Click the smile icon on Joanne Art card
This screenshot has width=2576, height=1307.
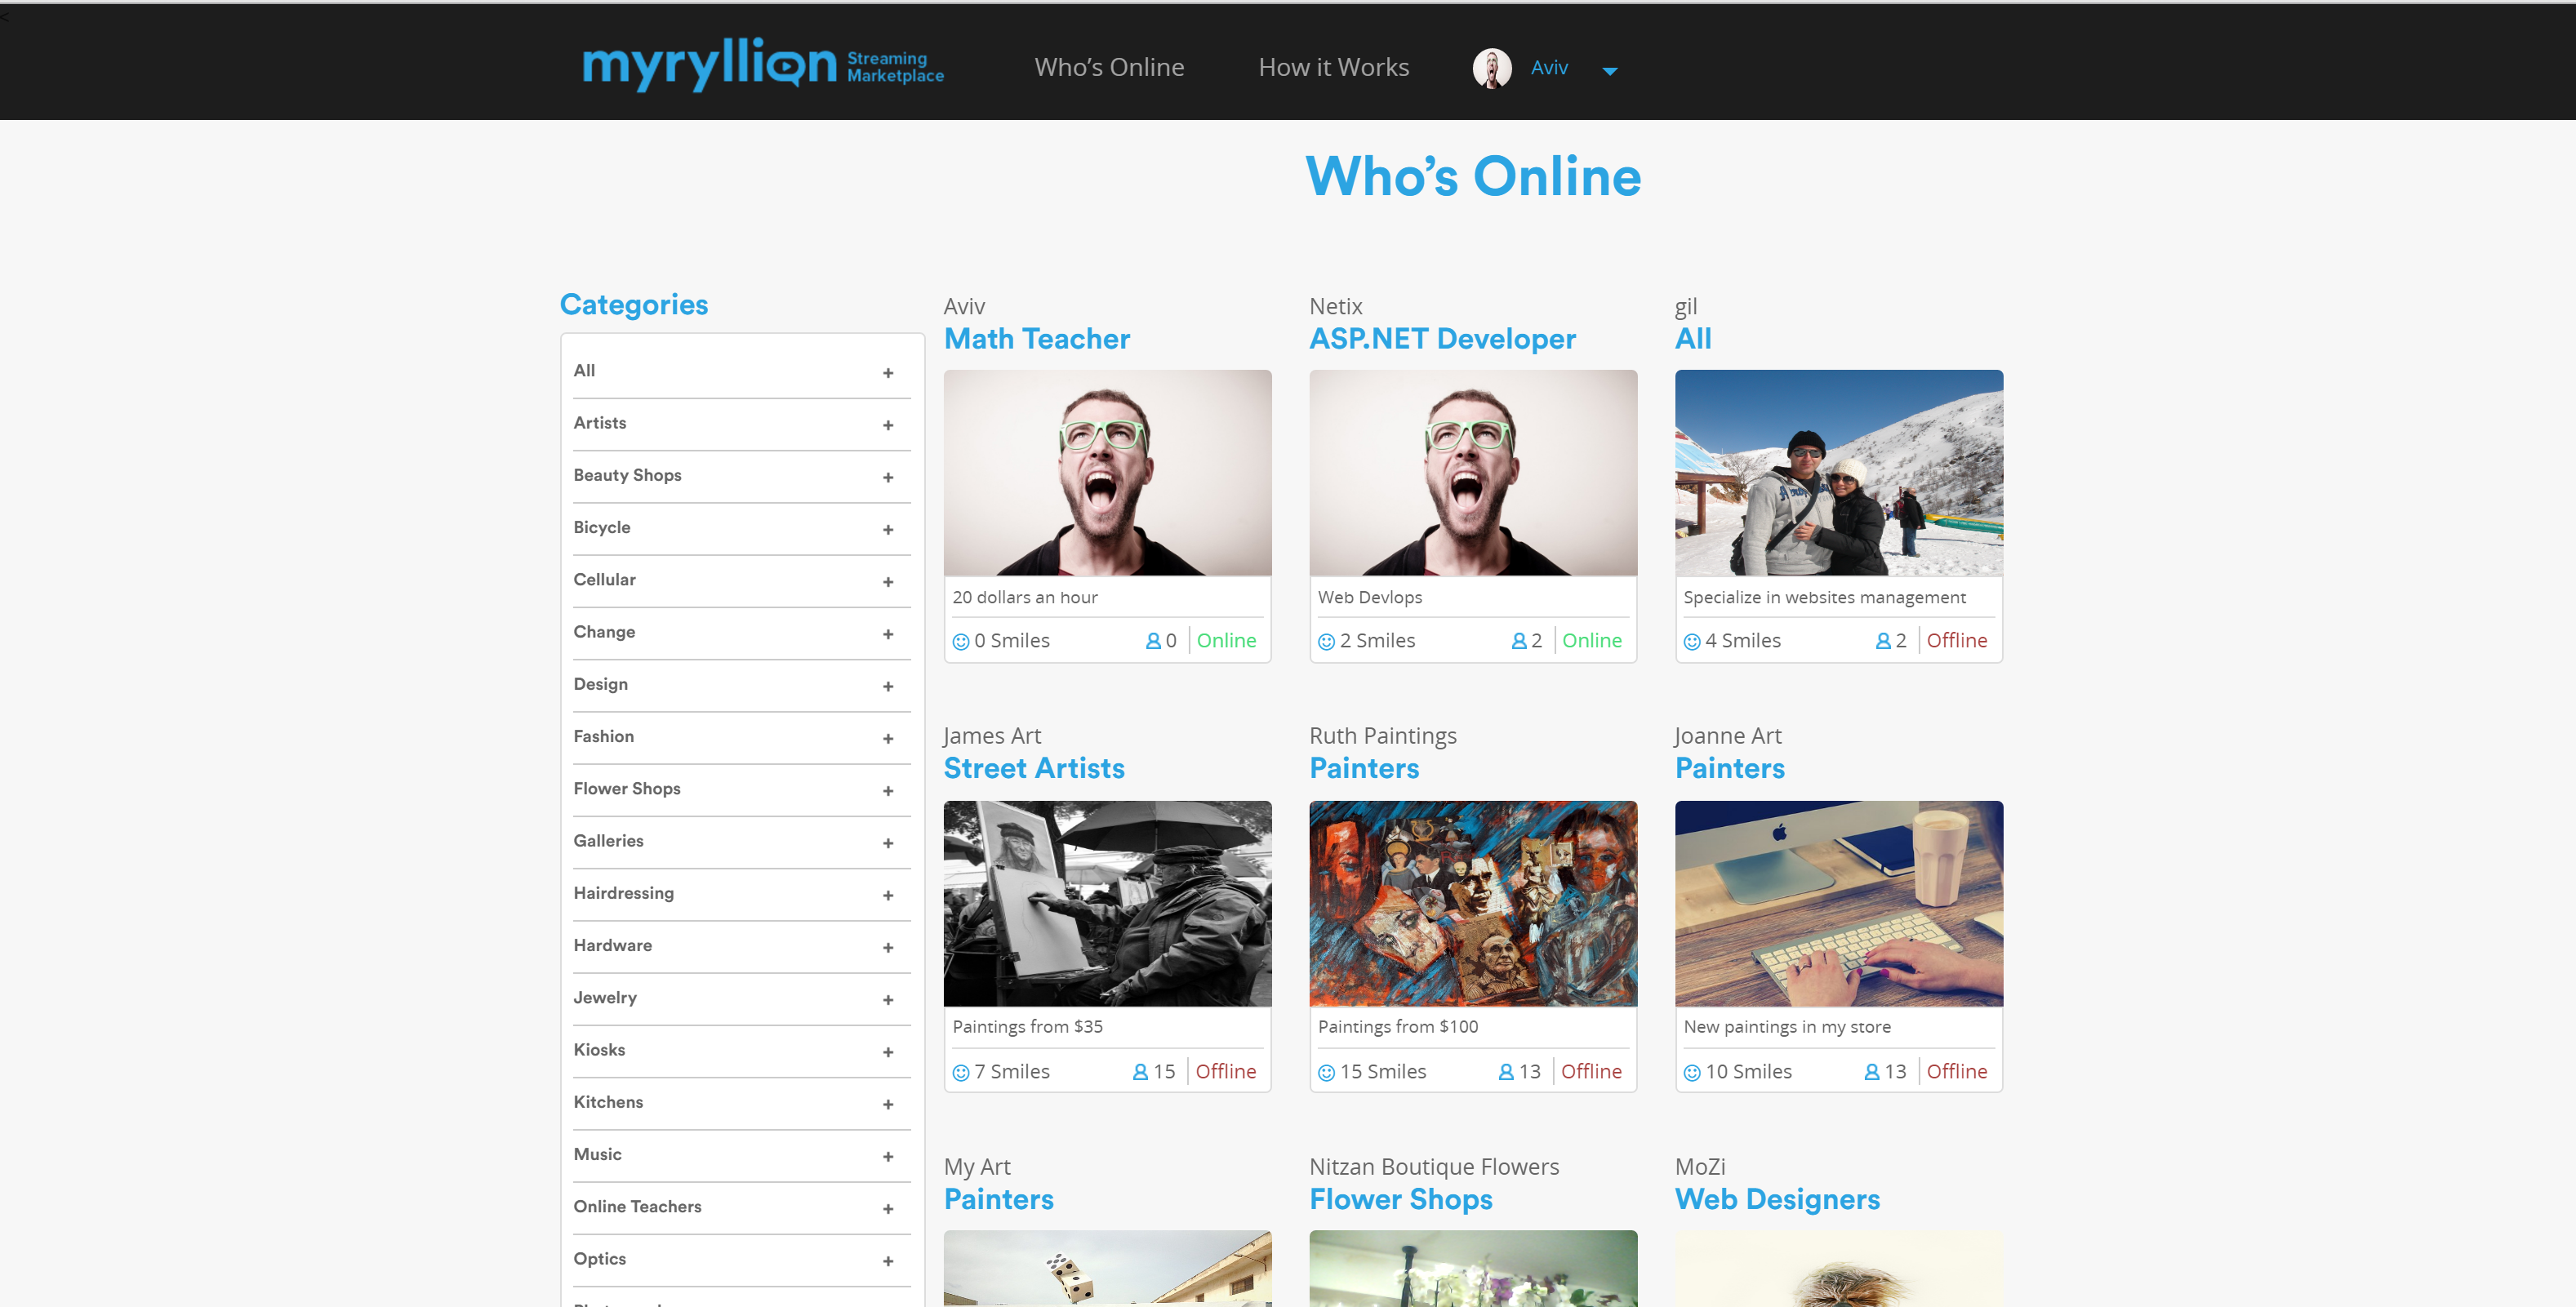pyautogui.click(x=1691, y=1072)
